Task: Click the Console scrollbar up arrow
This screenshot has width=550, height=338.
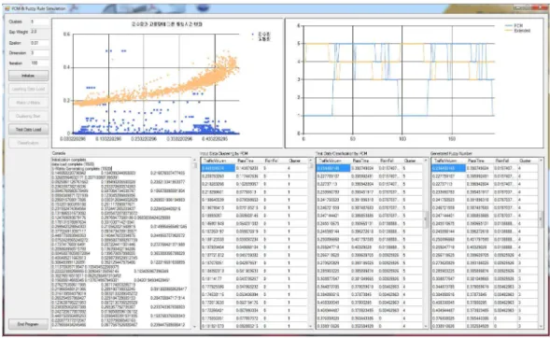Action: point(194,160)
